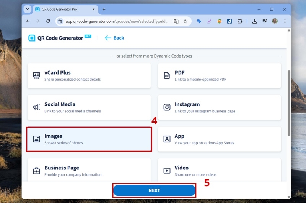The image size is (306, 203).
Task: Select the PDF title
Action: coord(179,73)
